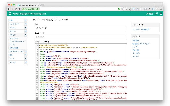The width and height of the screenshot is (170, 106).
Task: Click the green G extension icon
Action: tap(119, 9)
